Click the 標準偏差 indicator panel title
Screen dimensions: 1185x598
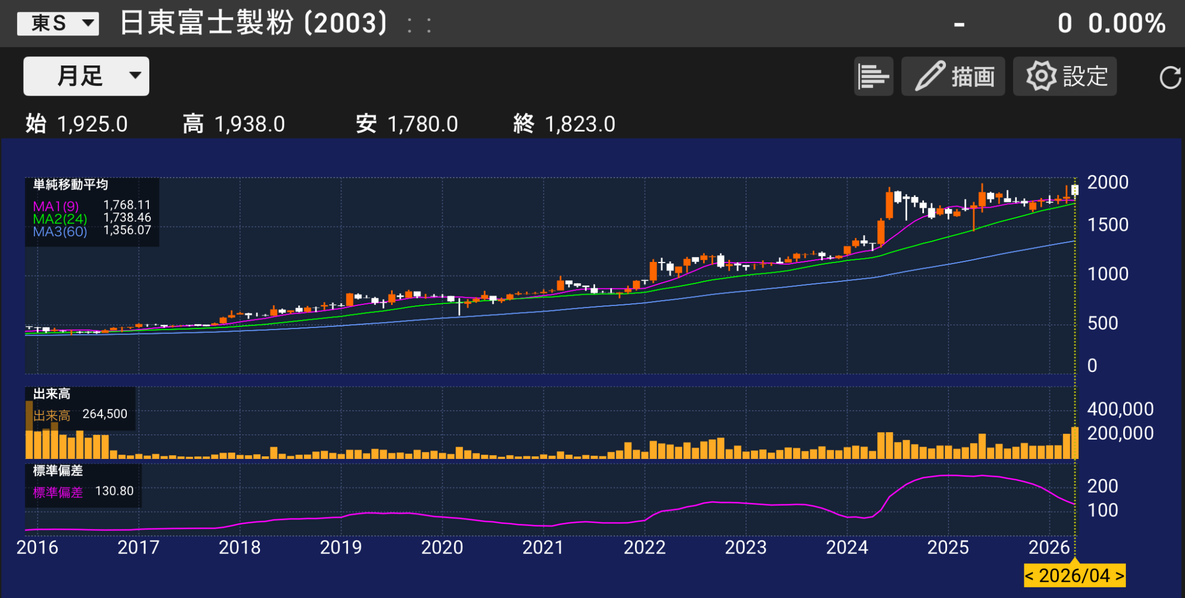pyautogui.click(x=57, y=471)
